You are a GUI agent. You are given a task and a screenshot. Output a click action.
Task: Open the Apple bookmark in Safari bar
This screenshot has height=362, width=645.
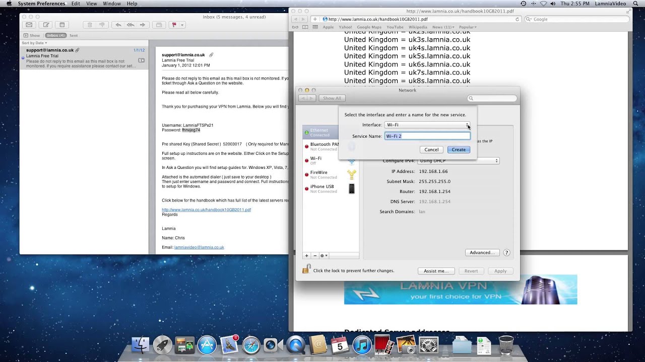[328, 27]
